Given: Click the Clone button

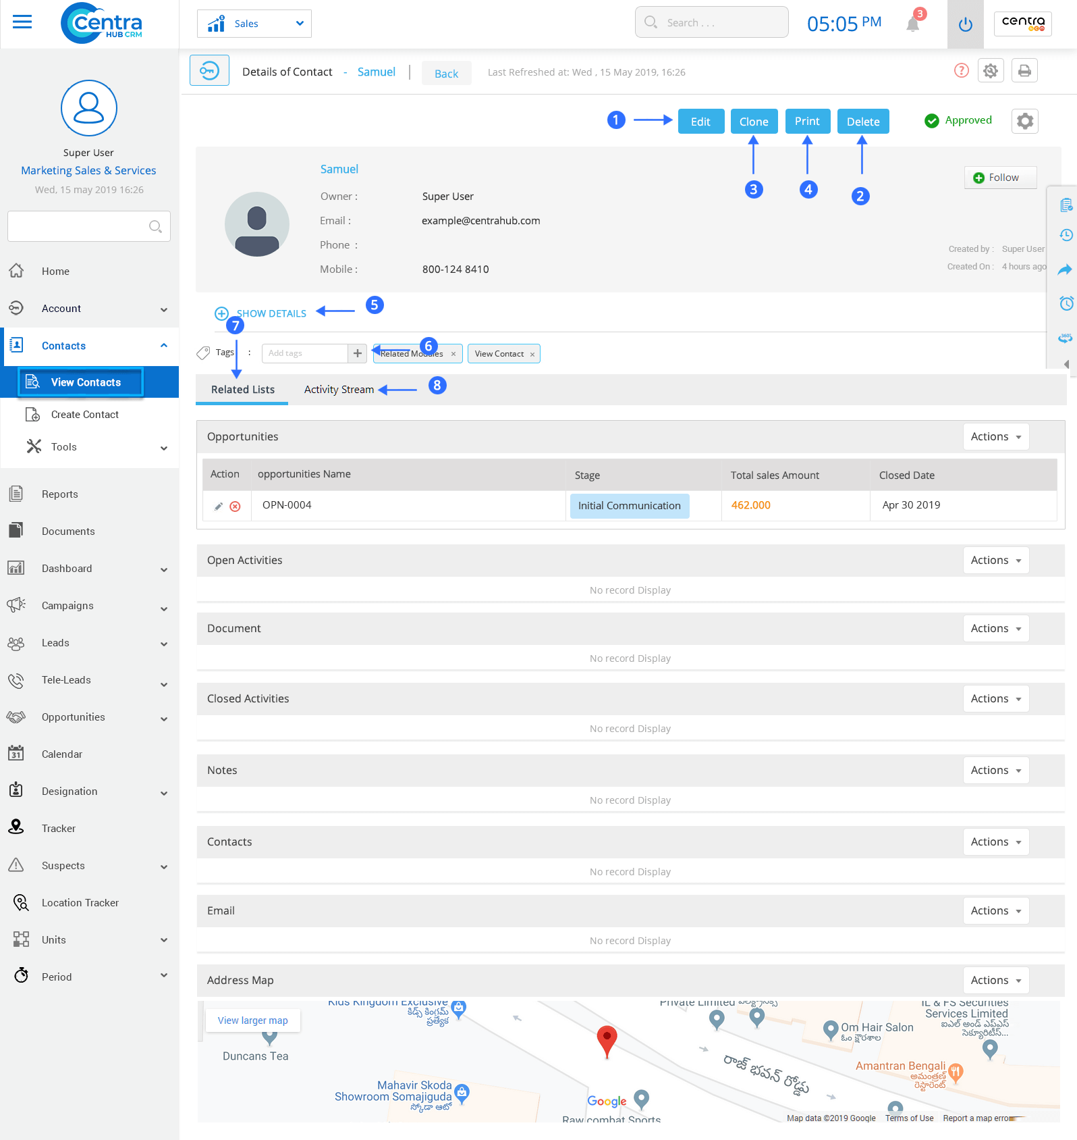Looking at the screenshot, I should coord(754,122).
